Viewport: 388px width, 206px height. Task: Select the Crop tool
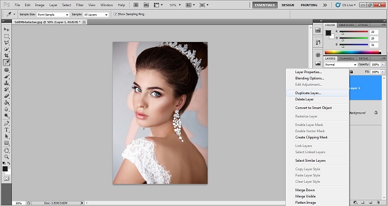click(6, 56)
